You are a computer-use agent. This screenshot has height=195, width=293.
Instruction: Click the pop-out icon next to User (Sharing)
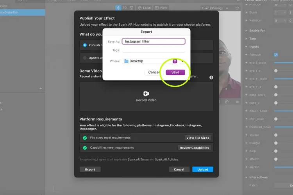(x=237, y=8)
